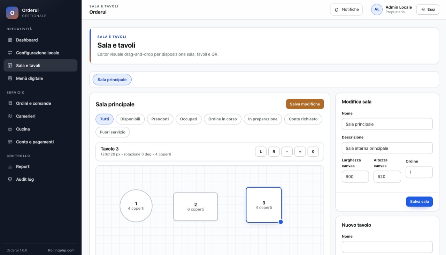This screenshot has width=446, height=255.
Task: Click the Cucina icon in sidebar
Action: pyautogui.click(x=10, y=129)
